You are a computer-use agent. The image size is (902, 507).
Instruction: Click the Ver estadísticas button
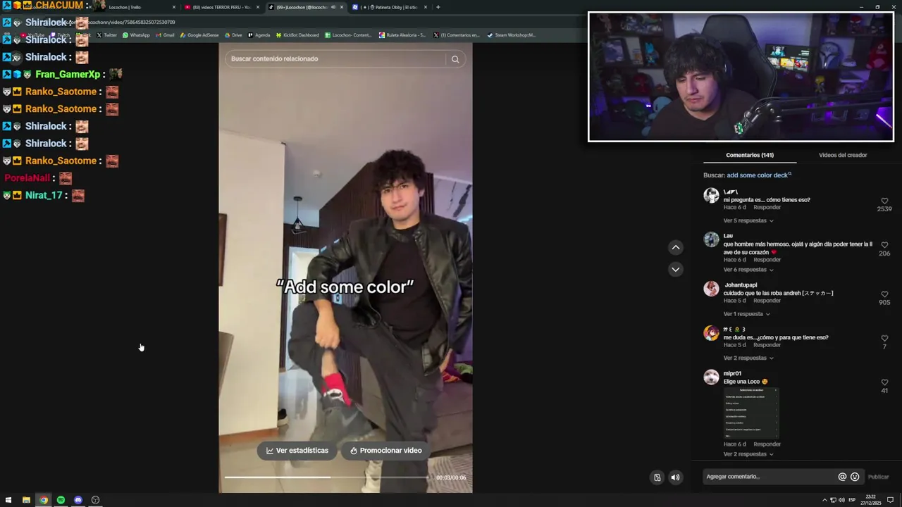coord(297,451)
